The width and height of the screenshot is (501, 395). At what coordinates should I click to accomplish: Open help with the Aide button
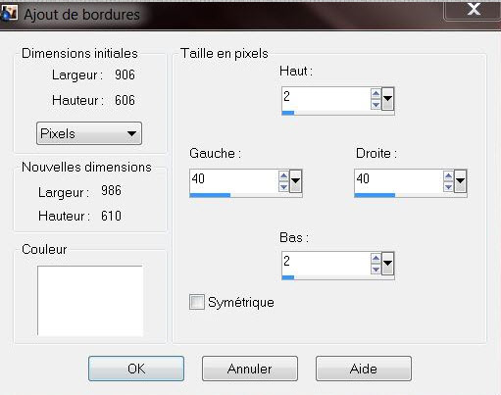coord(364,369)
